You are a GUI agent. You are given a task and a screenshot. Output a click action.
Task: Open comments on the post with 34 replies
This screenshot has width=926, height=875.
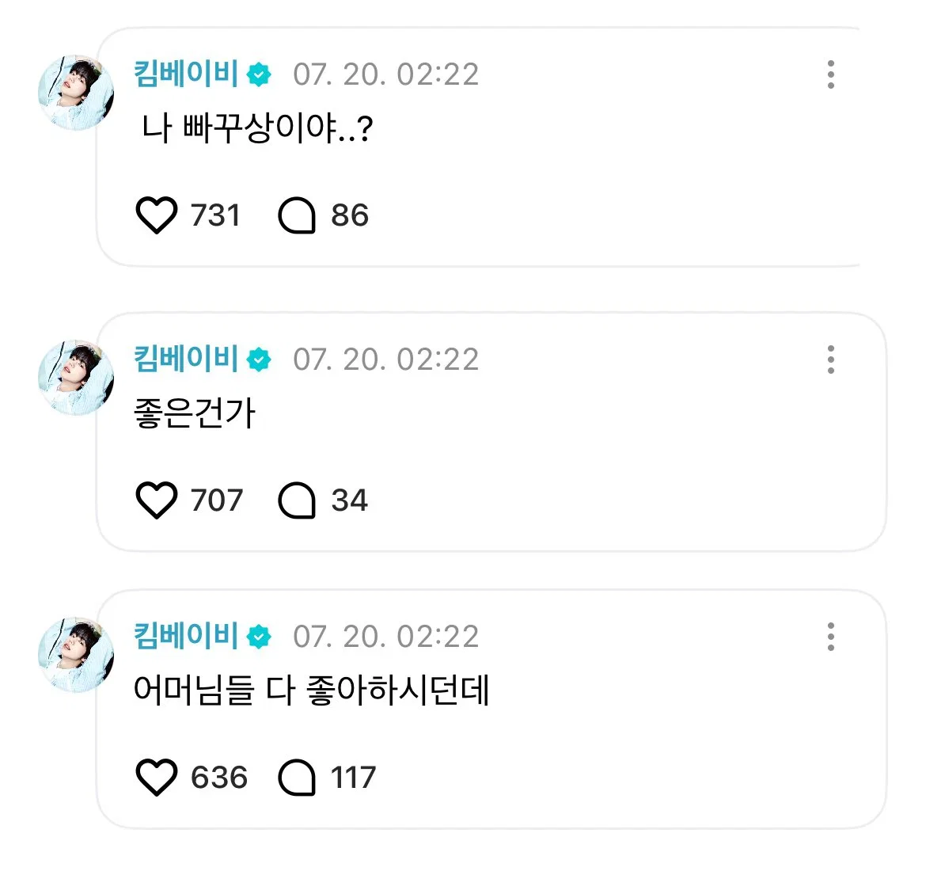click(297, 500)
